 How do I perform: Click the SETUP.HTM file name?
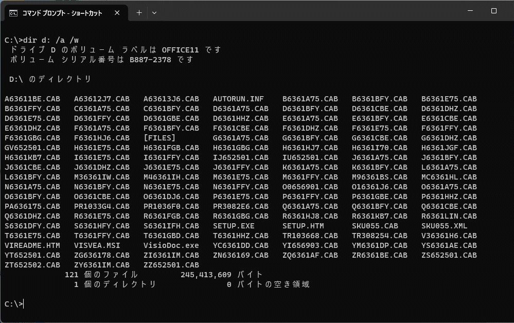[x=303, y=226]
